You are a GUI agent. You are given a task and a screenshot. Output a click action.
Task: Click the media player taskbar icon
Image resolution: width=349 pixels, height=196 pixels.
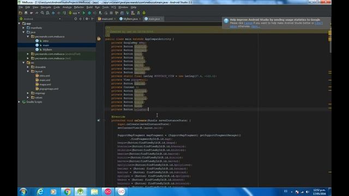coord(53,192)
